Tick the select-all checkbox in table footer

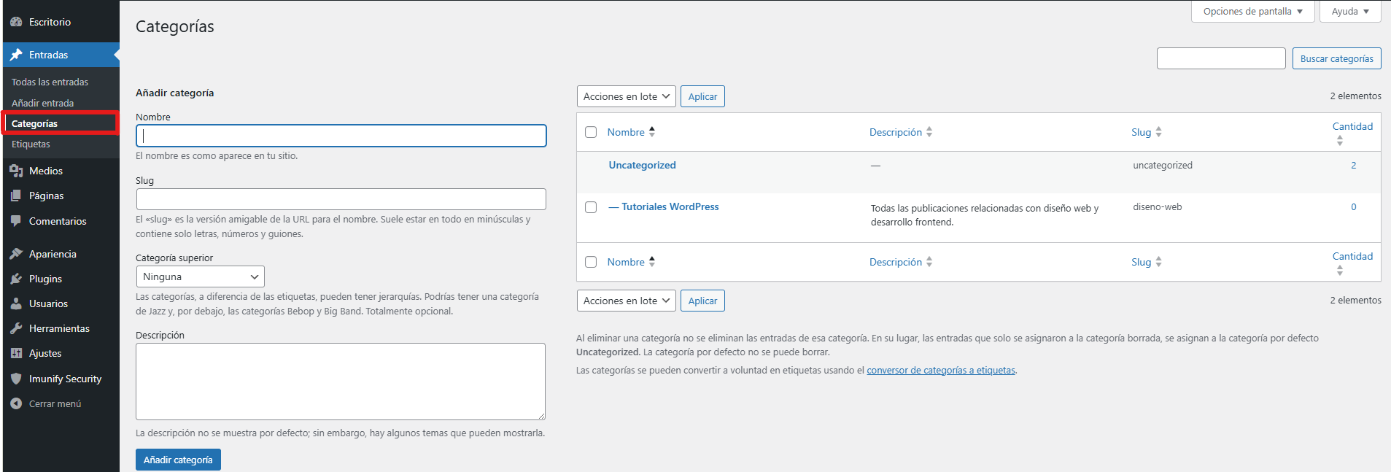[591, 262]
